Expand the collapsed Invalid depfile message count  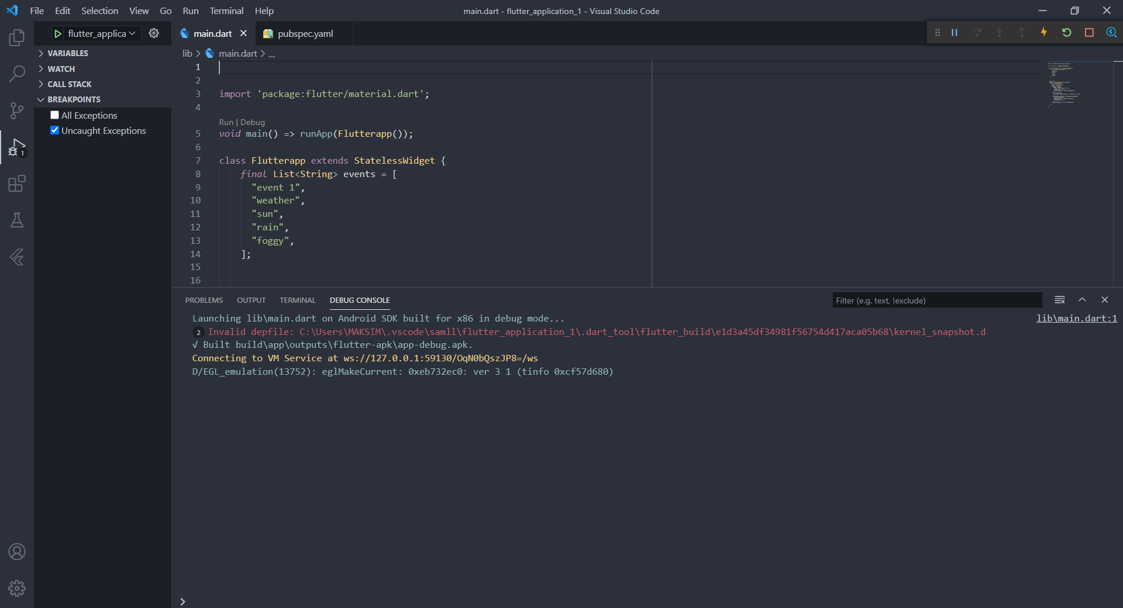[198, 332]
